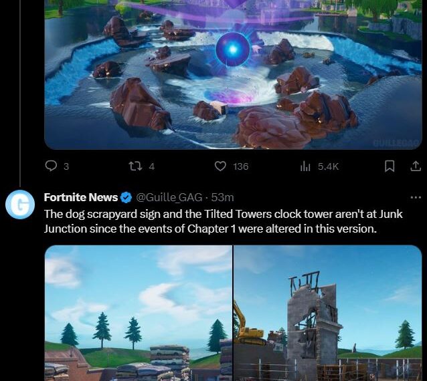Bookmark the tweet with the bookmark icon
The height and width of the screenshot is (381, 427).
click(x=390, y=166)
